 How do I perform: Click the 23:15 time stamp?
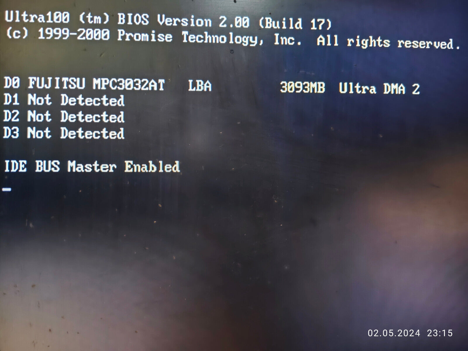pyautogui.click(x=440, y=333)
